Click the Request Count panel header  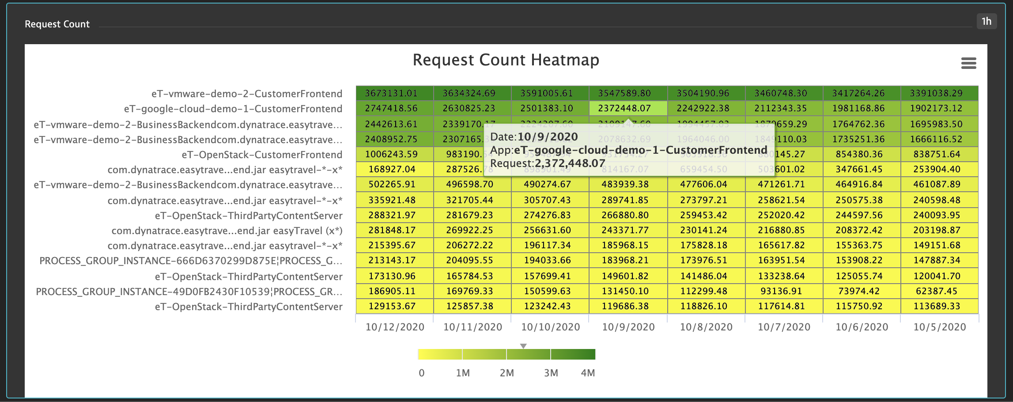(57, 24)
